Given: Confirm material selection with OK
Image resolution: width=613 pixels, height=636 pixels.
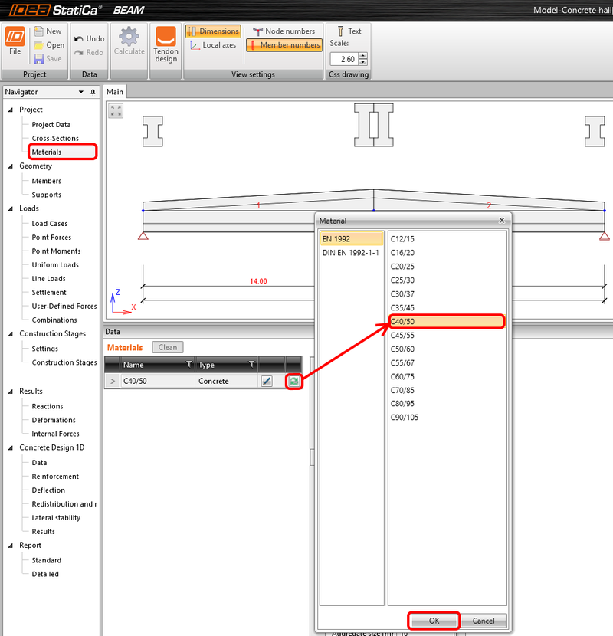Looking at the screenshot, I should 434,621.
